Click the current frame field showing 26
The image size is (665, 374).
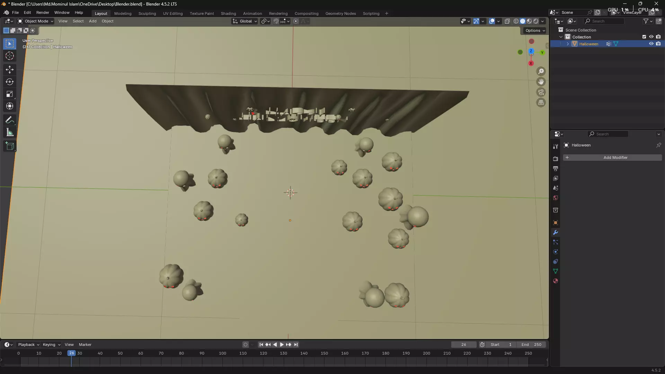pyautogui.click(x=463, y=345)
